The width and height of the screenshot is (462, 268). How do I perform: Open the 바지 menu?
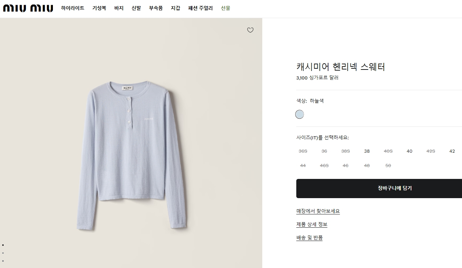(119, 8)
